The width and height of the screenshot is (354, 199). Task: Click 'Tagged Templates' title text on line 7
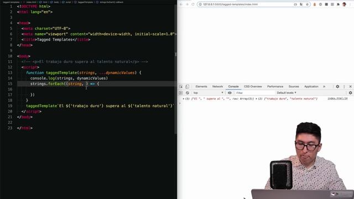point(55,39)
